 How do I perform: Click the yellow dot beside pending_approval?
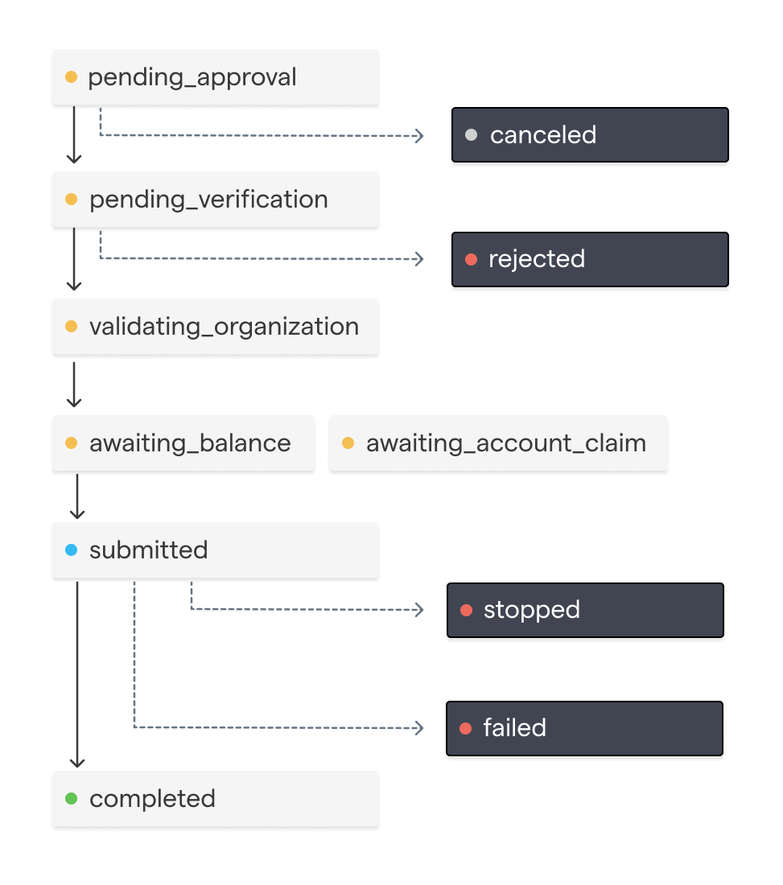point(71,77)
